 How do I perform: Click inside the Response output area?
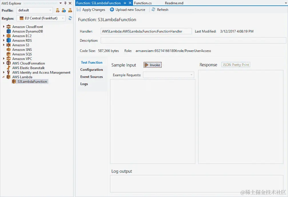click(241, 117)
